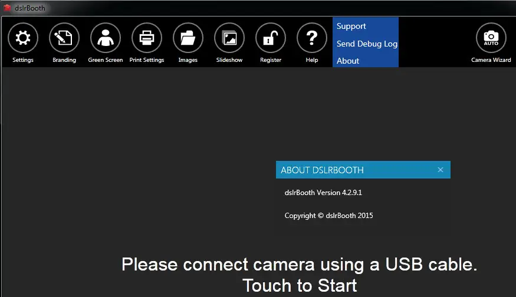Launch the Camera Wizard auto icon

pos(491,38)
